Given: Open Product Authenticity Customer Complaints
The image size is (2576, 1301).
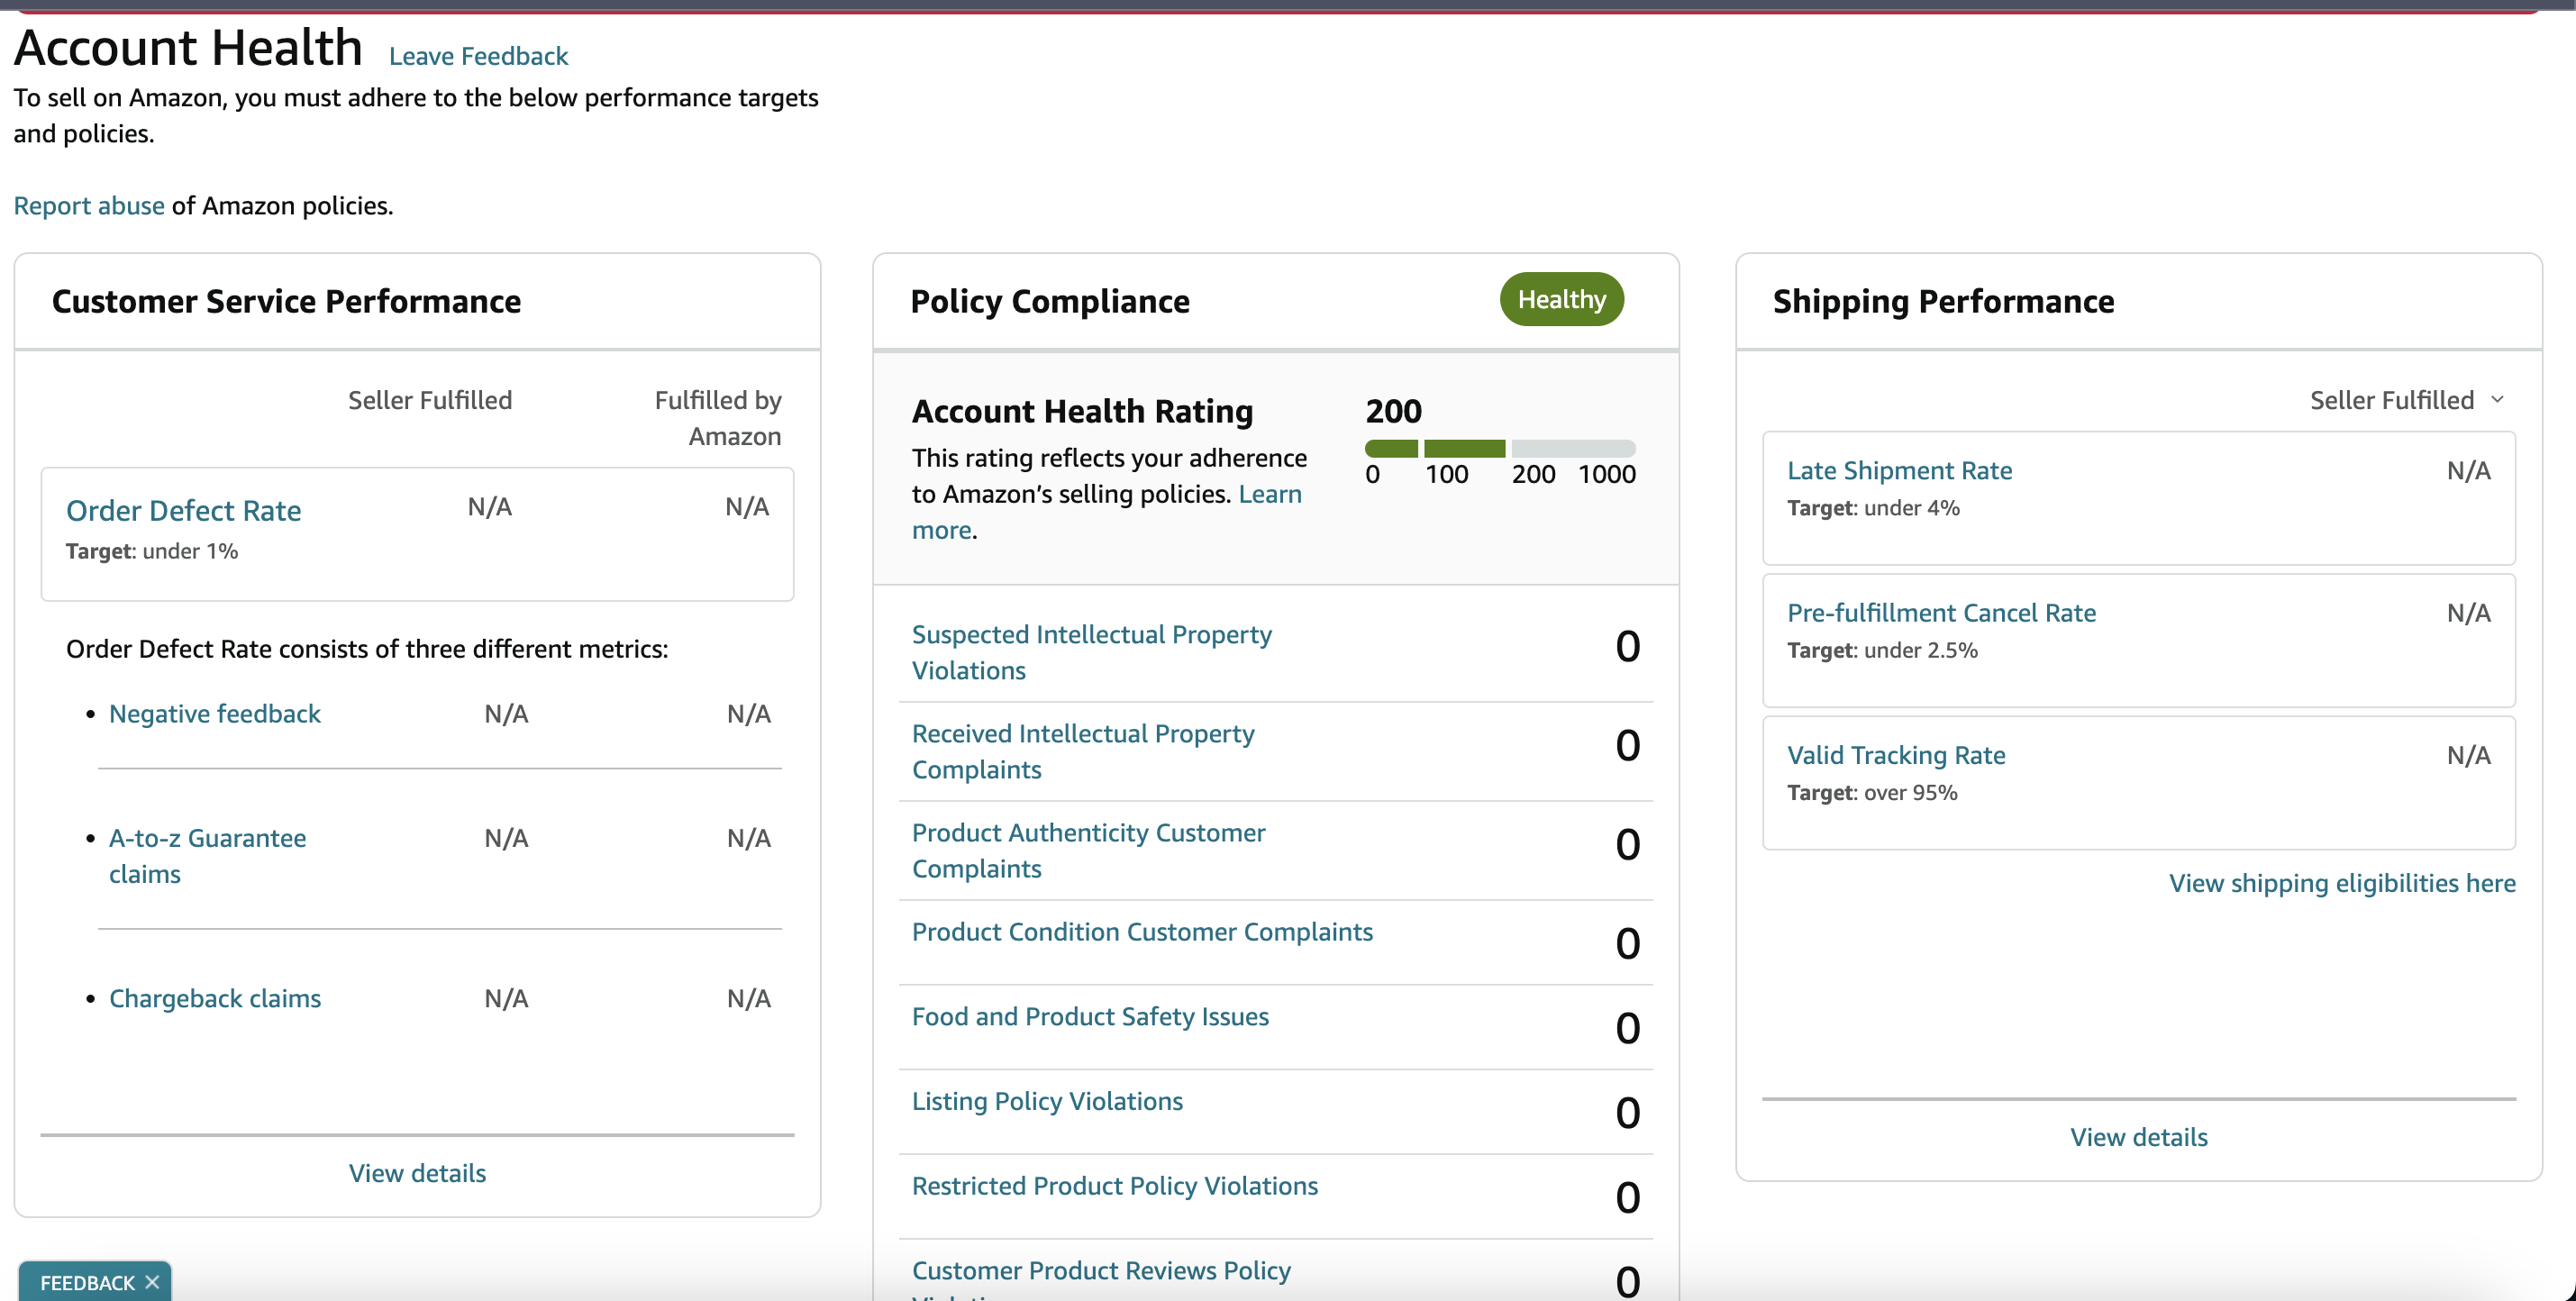Looking at the screenshot, I should (x=1088, y=850).
